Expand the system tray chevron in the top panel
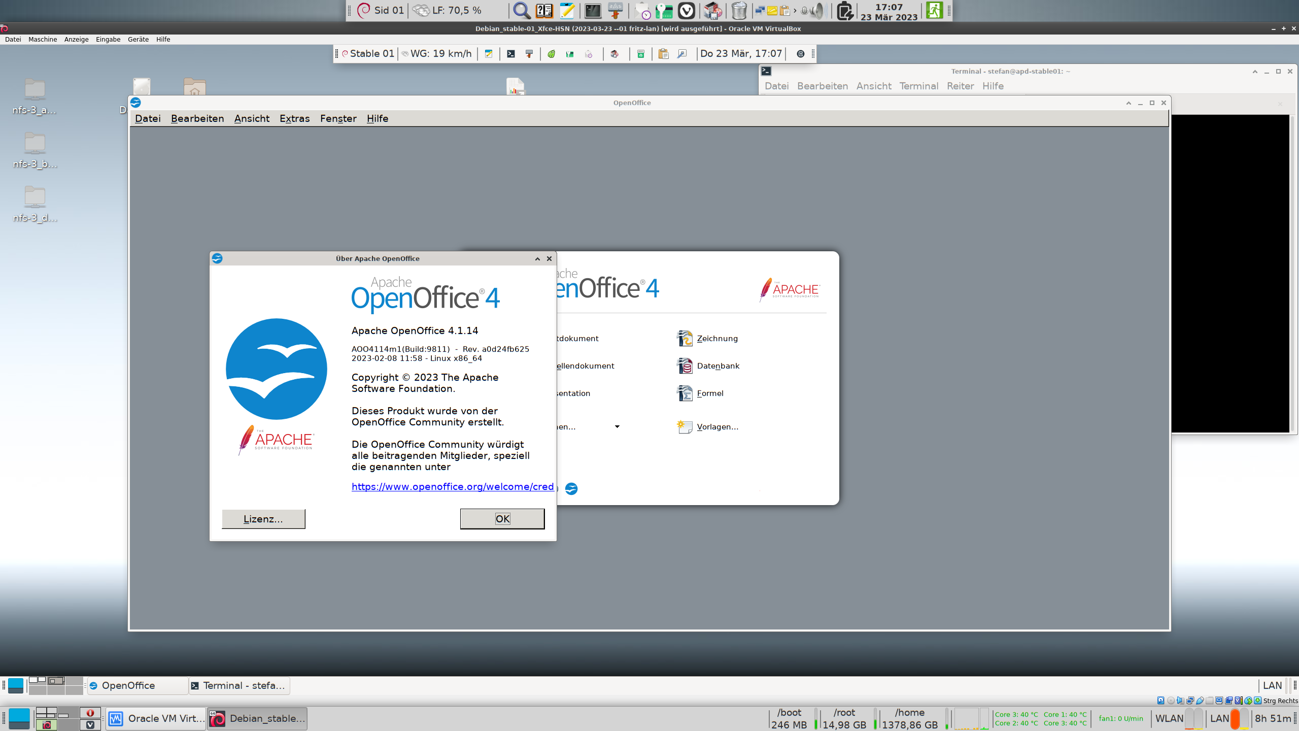This screenshot has width=1299, height=731. click(x=795, y=10)
